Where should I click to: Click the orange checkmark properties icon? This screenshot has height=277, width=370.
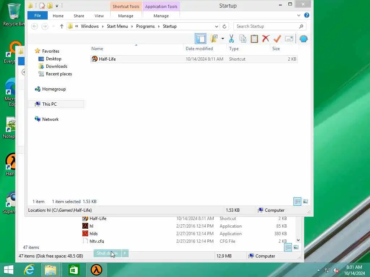pos(277,39)
